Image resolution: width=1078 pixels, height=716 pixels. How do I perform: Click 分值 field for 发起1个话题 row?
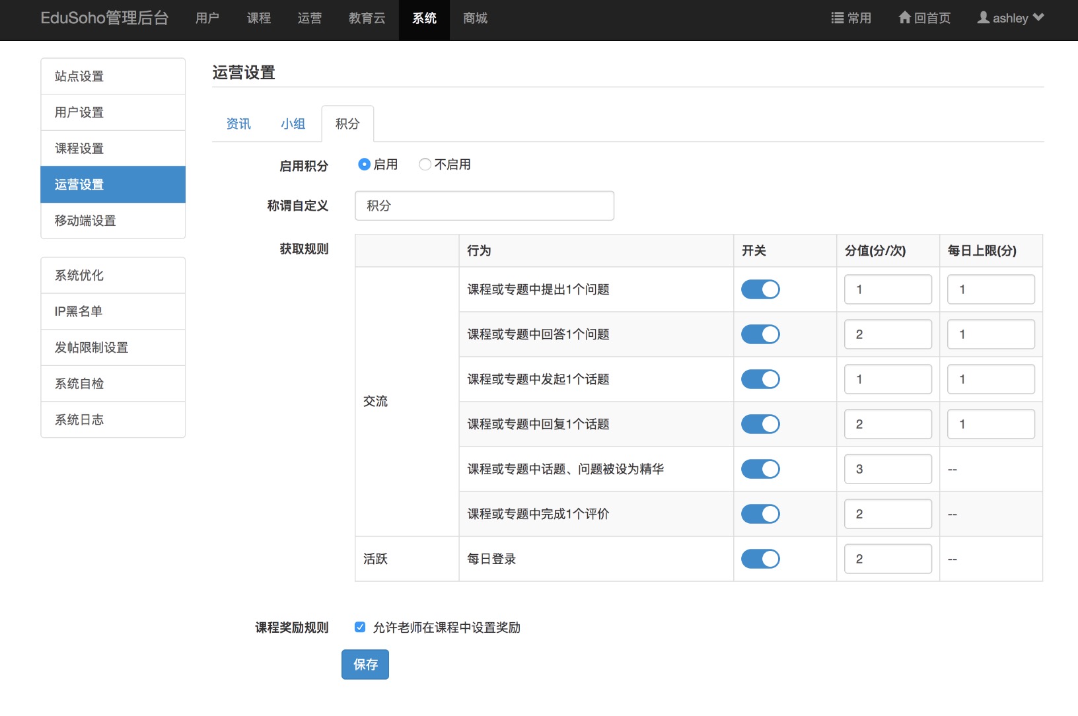pyautogui.click(x=888, y=379)
